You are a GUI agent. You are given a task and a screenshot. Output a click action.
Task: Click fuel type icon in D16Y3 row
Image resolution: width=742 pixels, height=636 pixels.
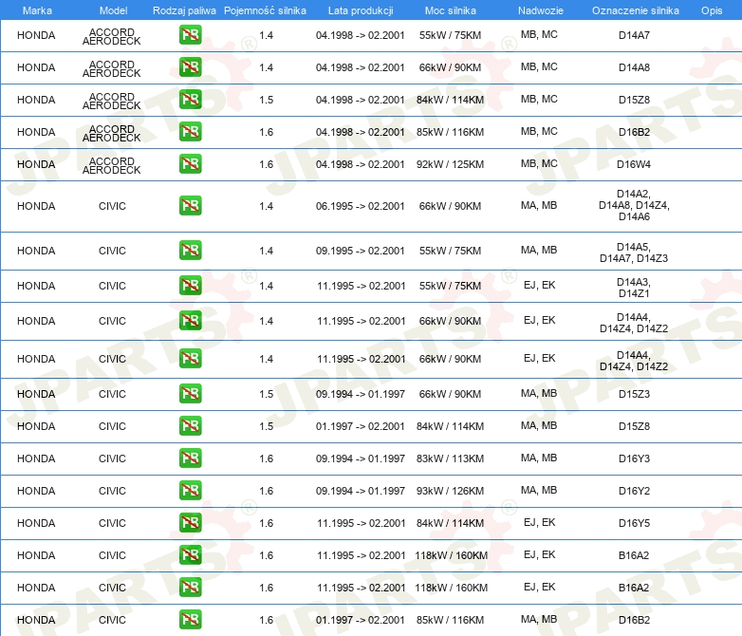[x=190, y=458]
